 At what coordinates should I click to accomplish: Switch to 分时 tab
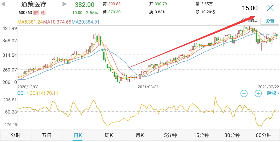16,135
